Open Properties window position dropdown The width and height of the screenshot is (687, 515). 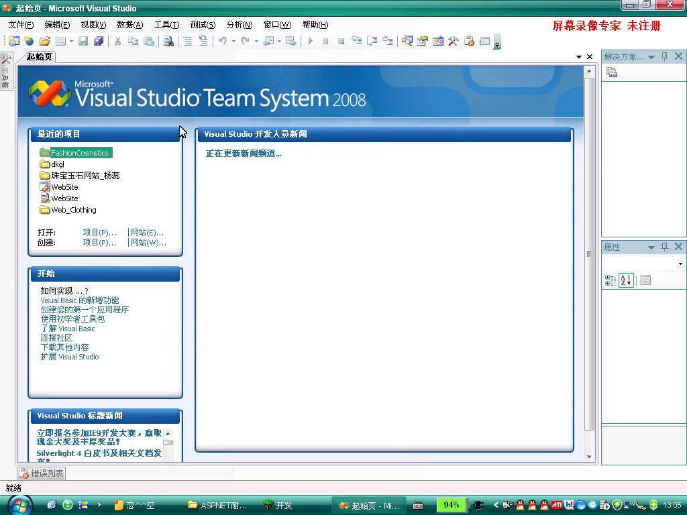(651, 247)
